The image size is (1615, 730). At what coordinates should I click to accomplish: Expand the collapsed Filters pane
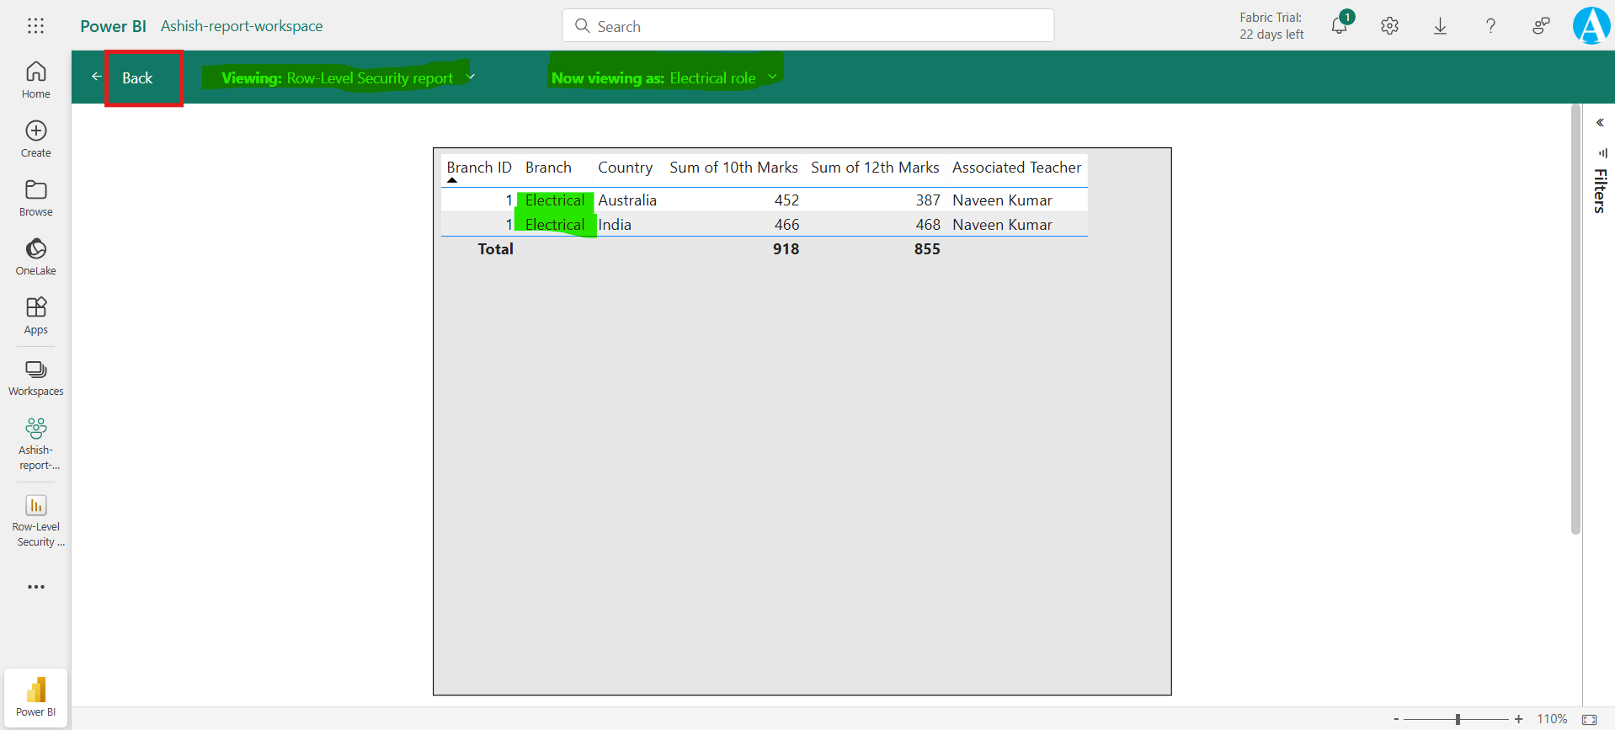coord(1600,123)
